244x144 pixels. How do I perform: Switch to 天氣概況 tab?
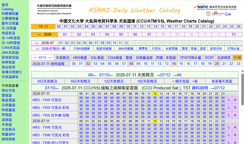62,58
